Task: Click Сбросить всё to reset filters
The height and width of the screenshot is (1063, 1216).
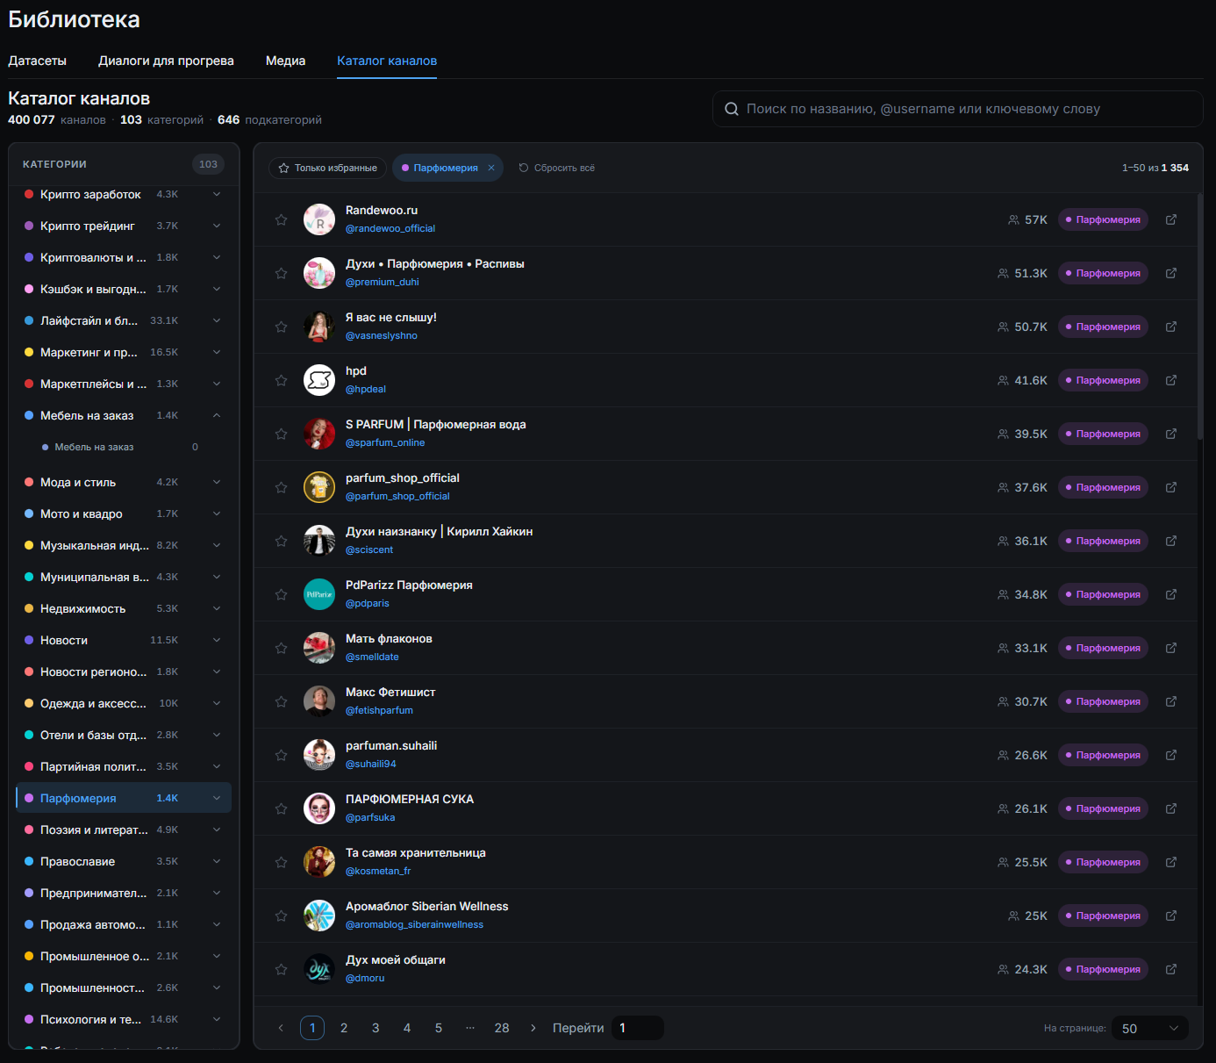Action: (556, 168)
